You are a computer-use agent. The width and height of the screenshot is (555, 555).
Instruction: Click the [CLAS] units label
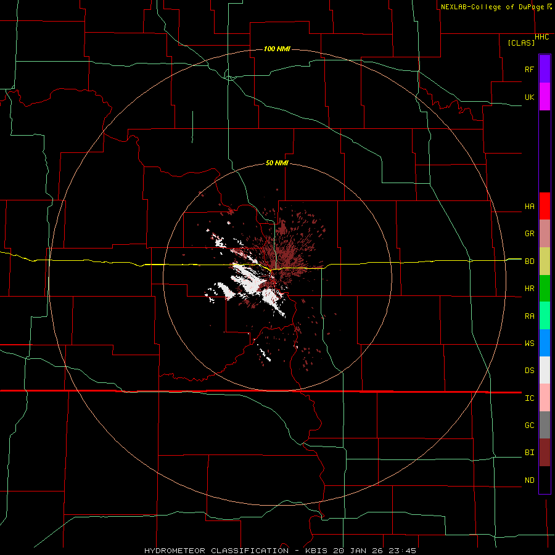521,43
